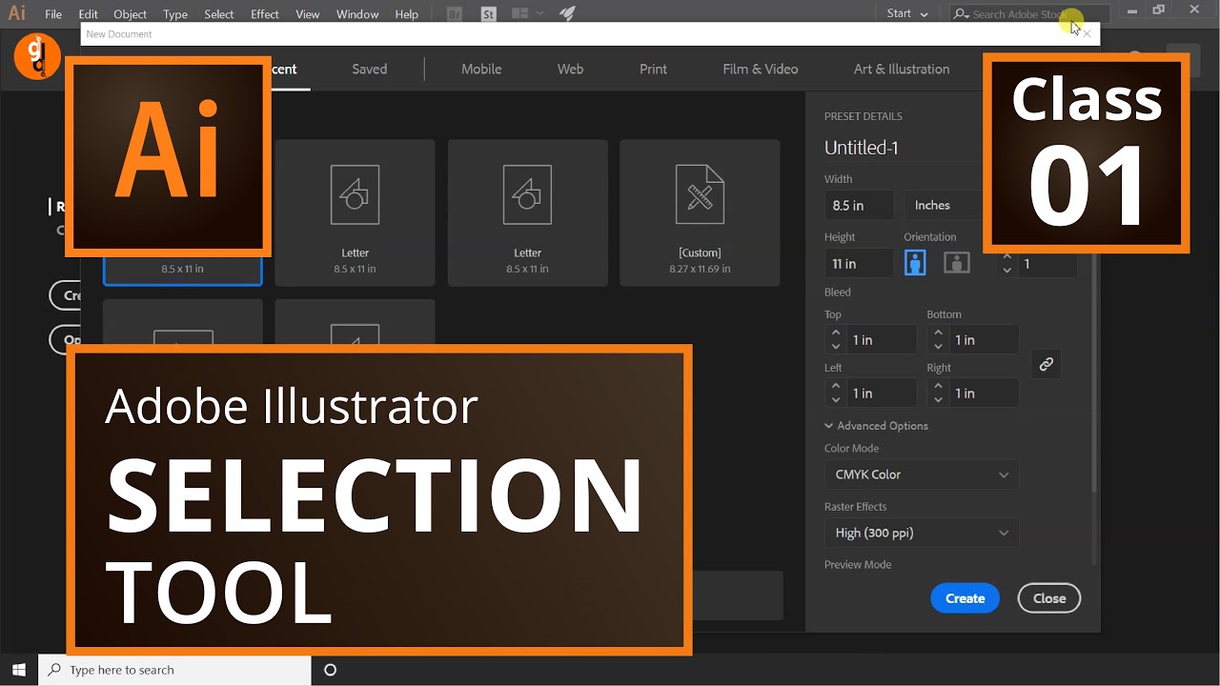Click the Top bleed value field

[882, 340]
